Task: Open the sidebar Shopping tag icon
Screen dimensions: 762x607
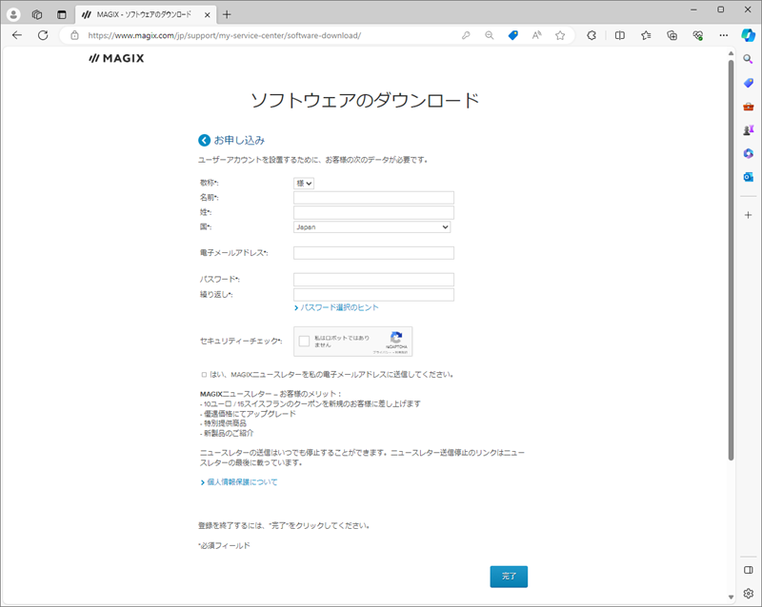Action: click(748, 83)
